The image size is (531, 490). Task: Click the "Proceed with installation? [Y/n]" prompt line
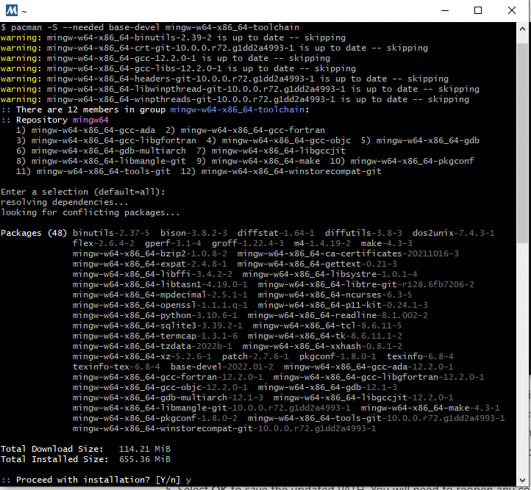click(x=96, y=480)
